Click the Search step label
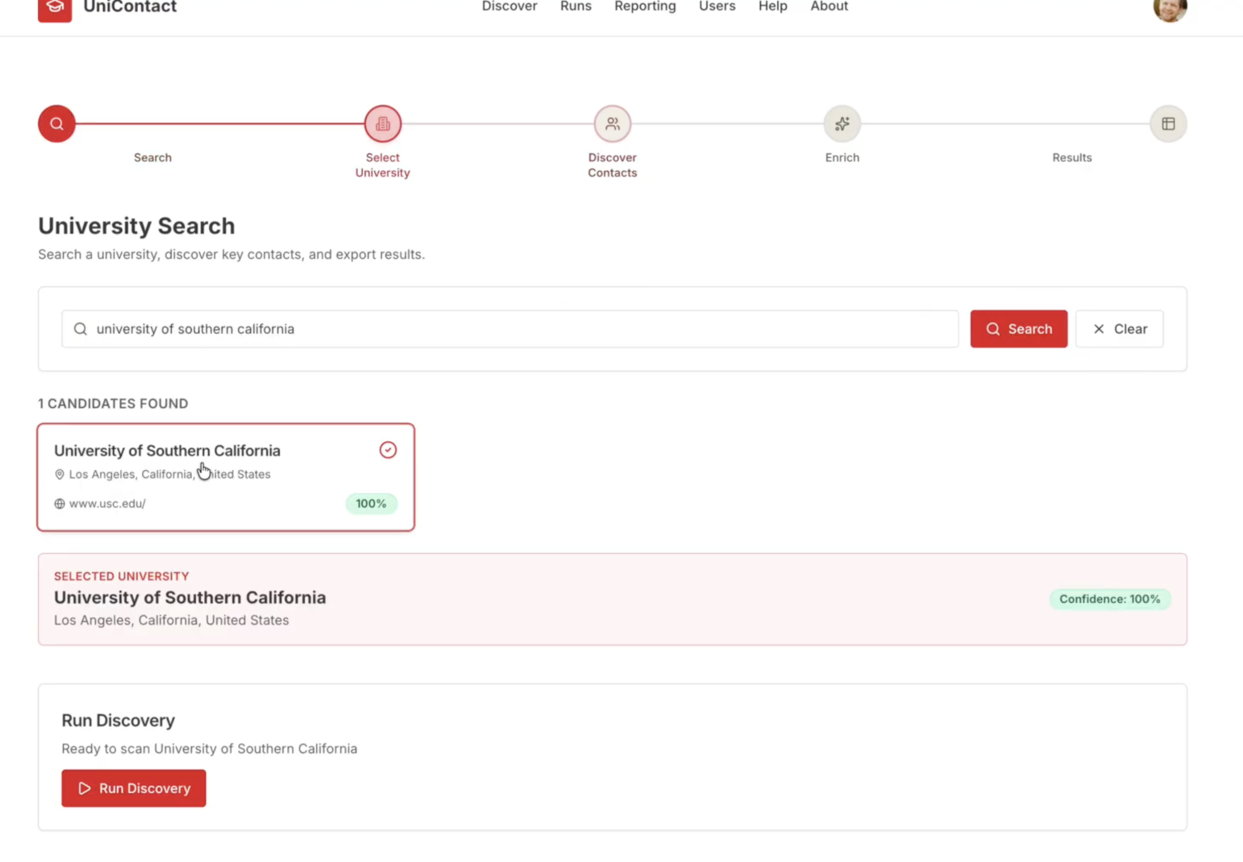 click(153, 158)
